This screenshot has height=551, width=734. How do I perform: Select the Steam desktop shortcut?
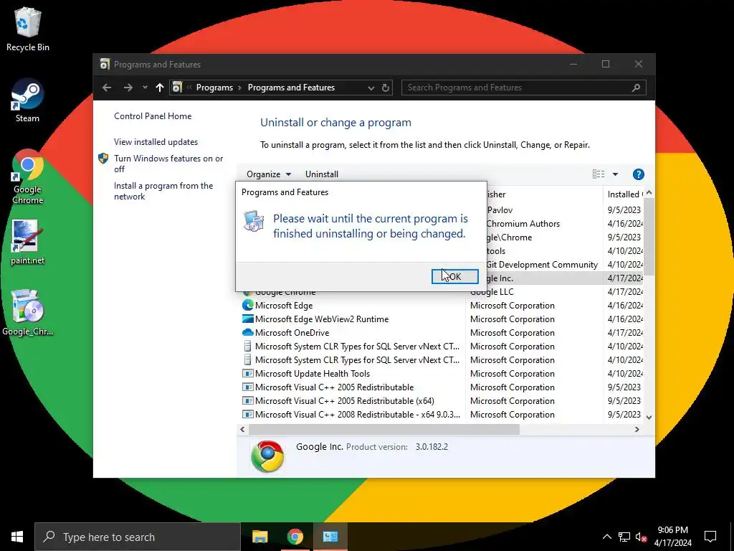pyautogui.click(x=28, y=100)
